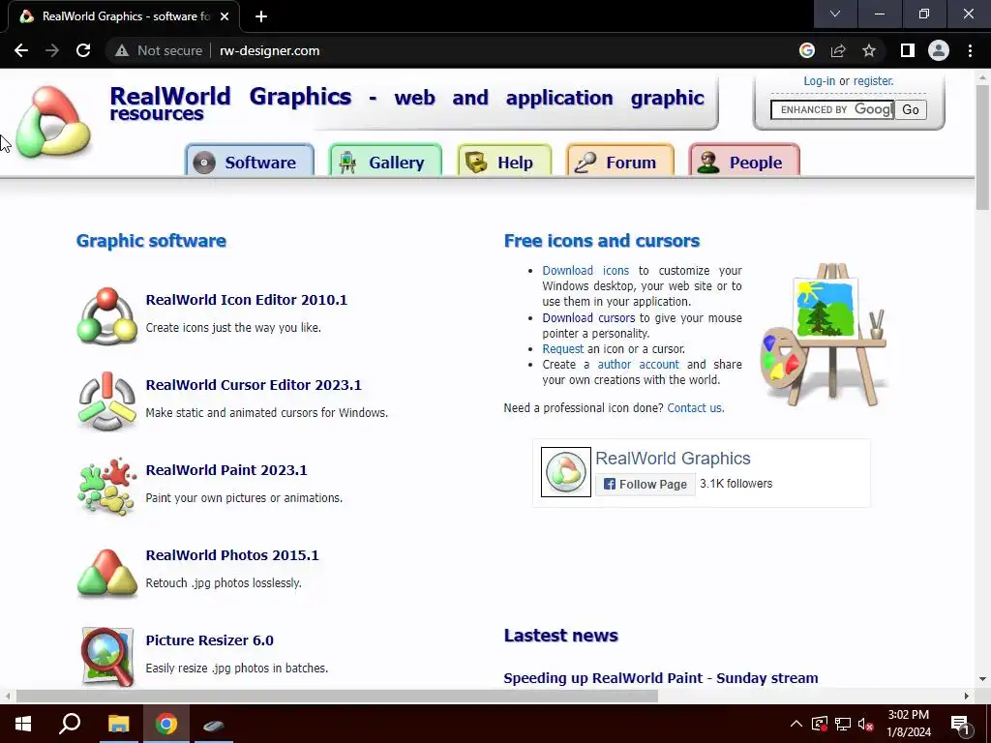
Task: Open the RealWorld Photos icon
Action: tap(106, 573)
